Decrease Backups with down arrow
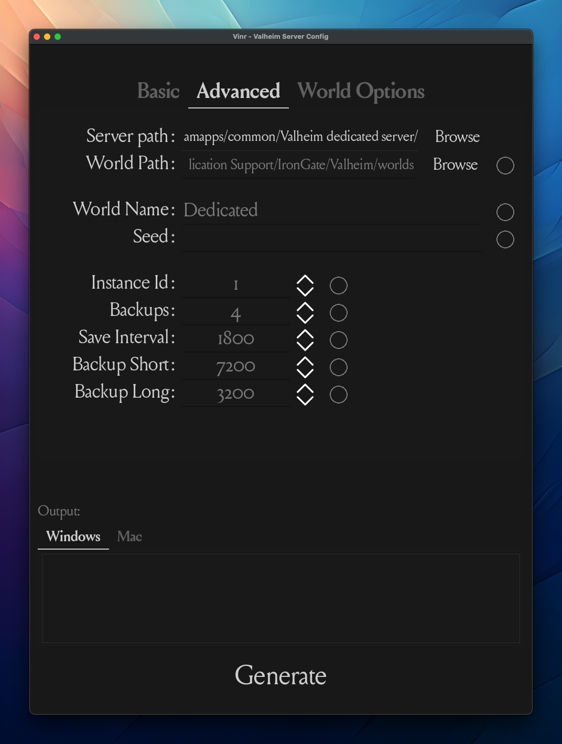Image resolution: width=562 pixels, height=744 pixels. [305, 319]
